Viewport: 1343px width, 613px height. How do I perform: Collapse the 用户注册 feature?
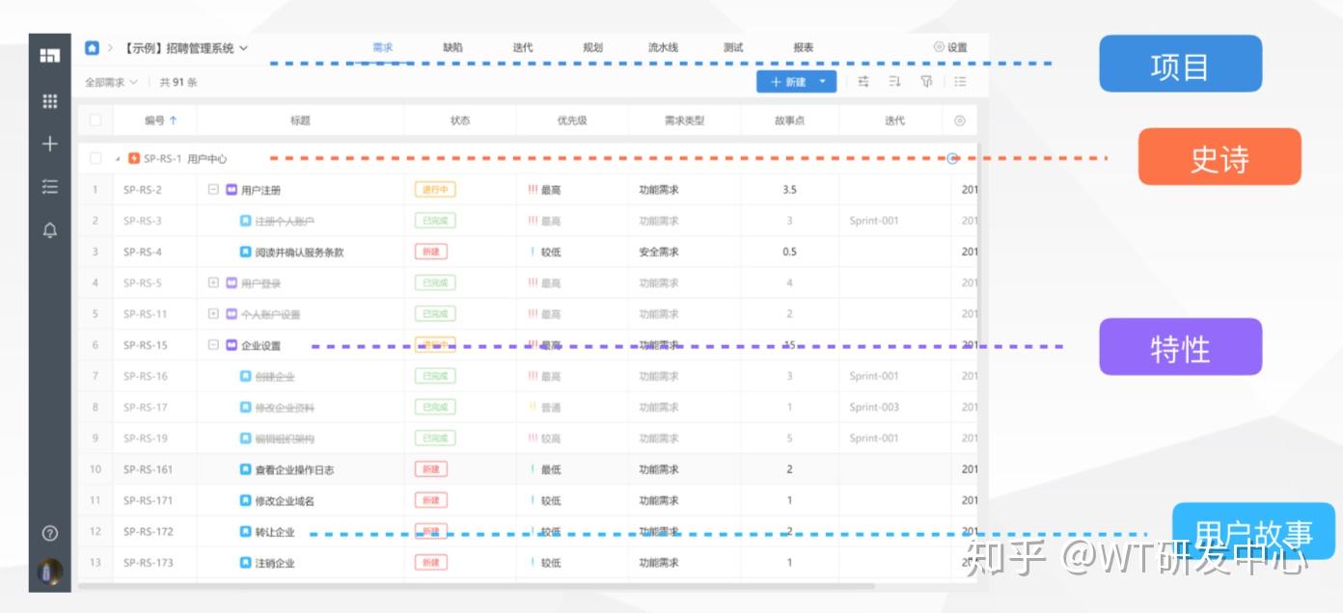click(213, 190)
